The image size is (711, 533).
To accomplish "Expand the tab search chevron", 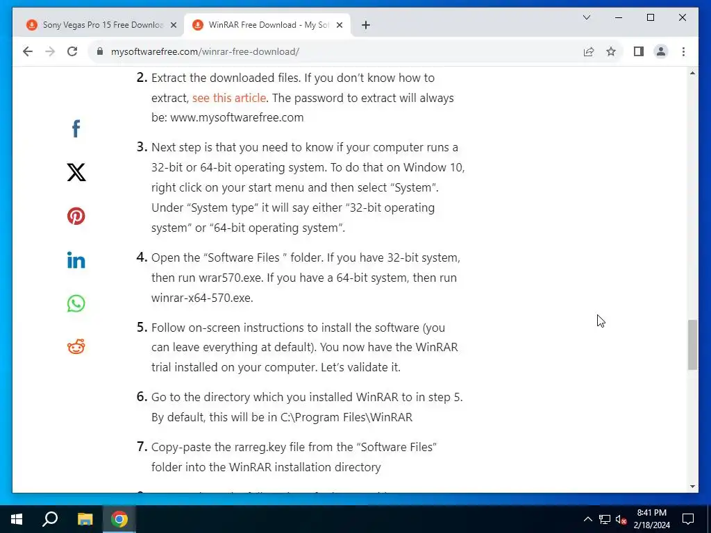I will point(586,17).
